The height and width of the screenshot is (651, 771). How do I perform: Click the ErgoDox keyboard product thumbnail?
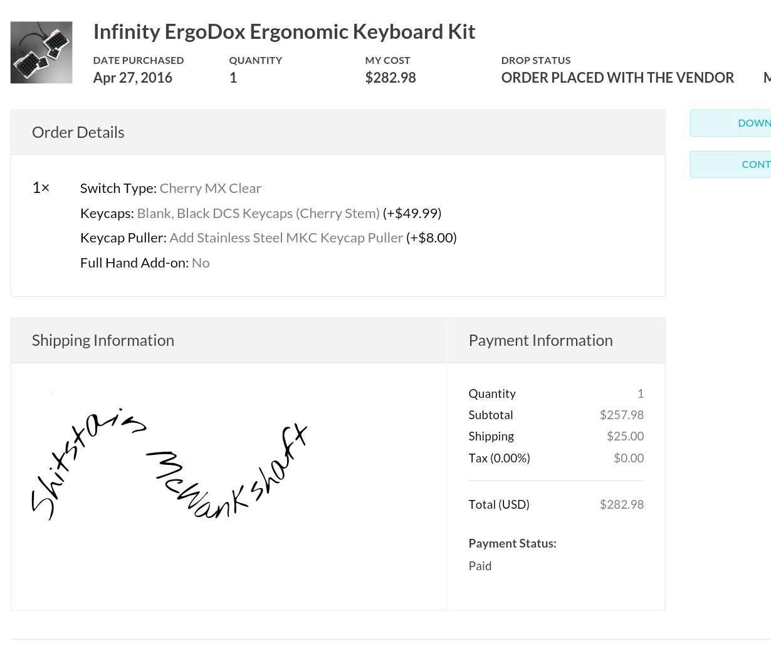(41, 53)
